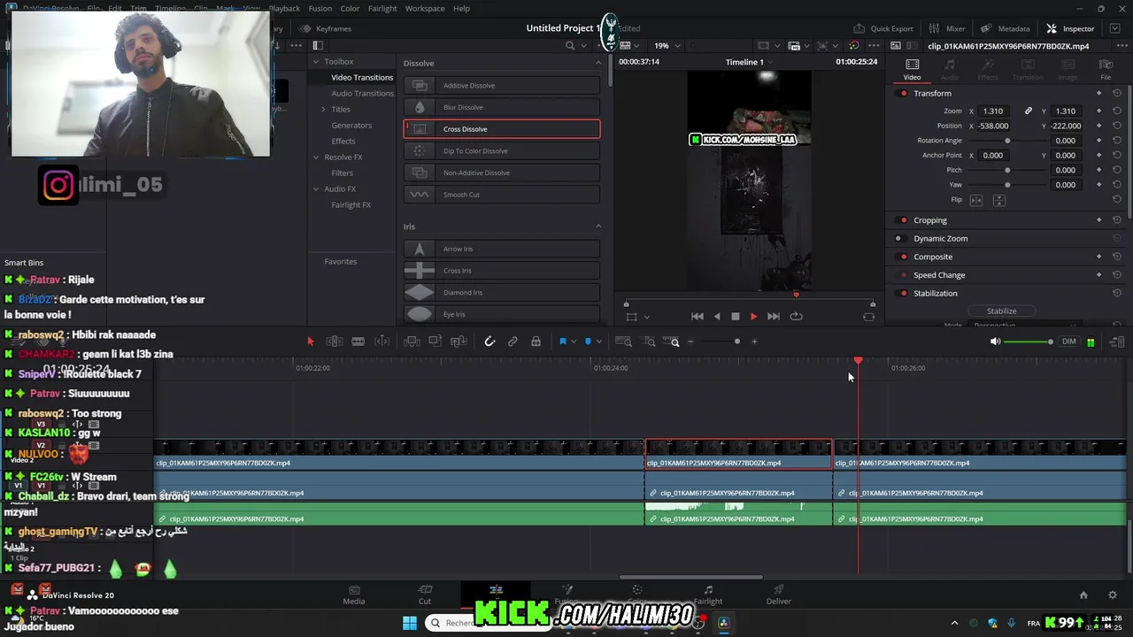The image size is (1133, 637).
Task: Open the Mixer panel button
Action: pyautogui.click(x=947, y=28)
